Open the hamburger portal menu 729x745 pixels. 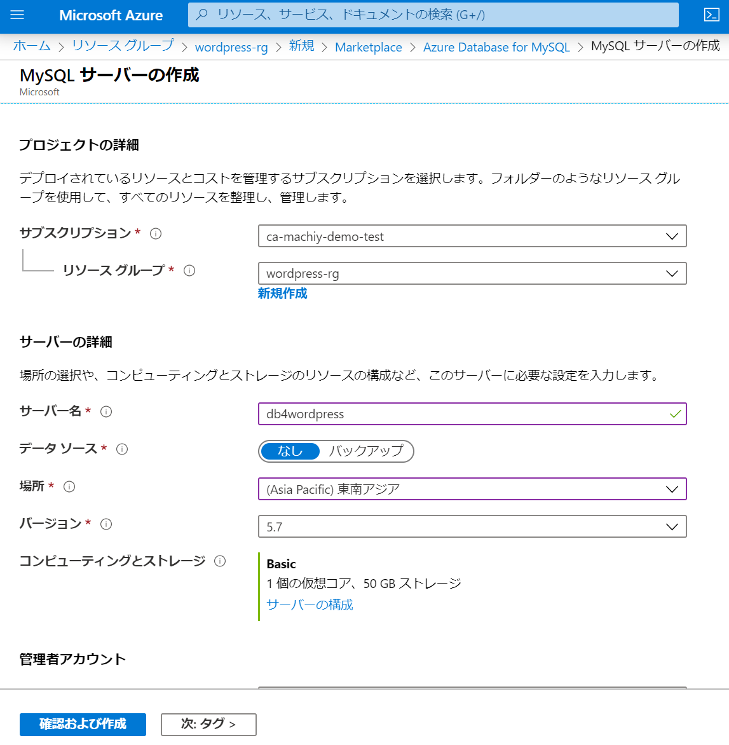pyautogui.click(x=17, y=15)
